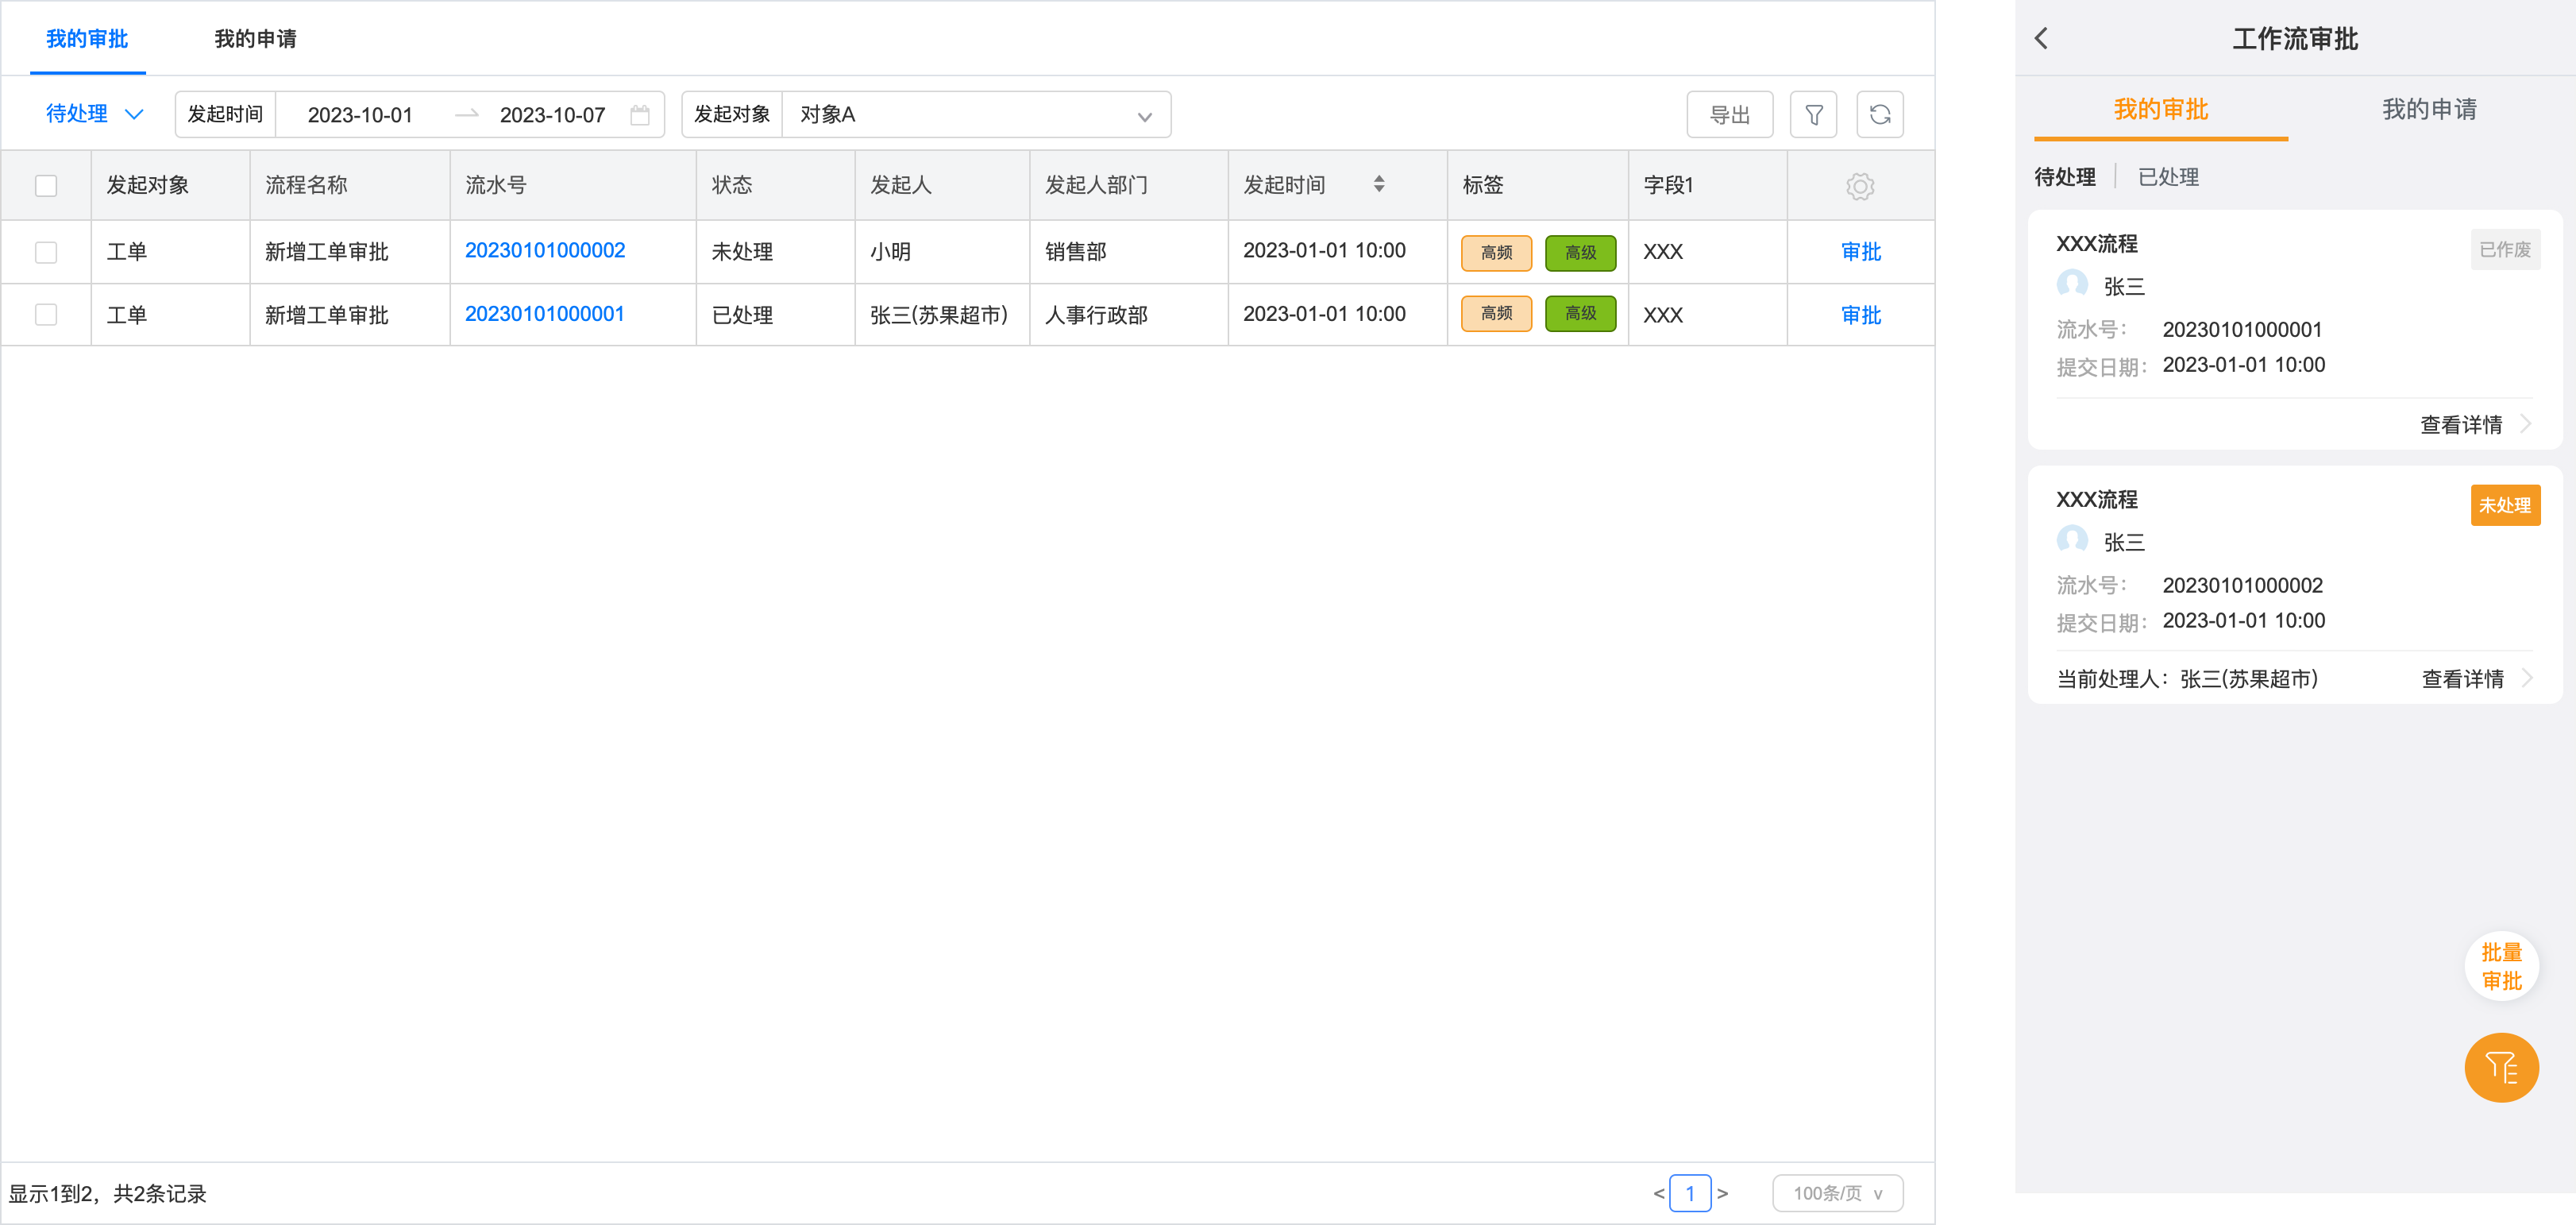Image resolution: width=2576 pixels, height=1225 pixels.
Task: Switch to 已处理 tab in mobile panel
Action: point(2168,177)
